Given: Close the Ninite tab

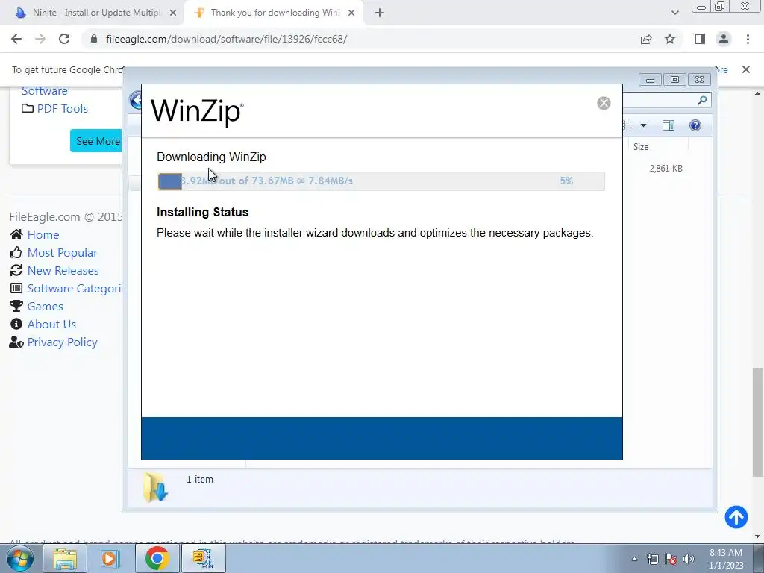Looking at the screenshot, I should click(173, 13).
